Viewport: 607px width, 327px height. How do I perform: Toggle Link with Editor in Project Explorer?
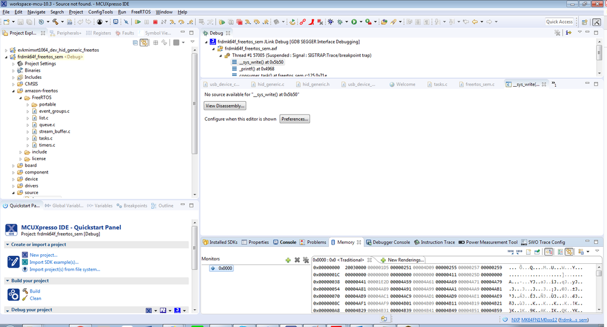144,42
